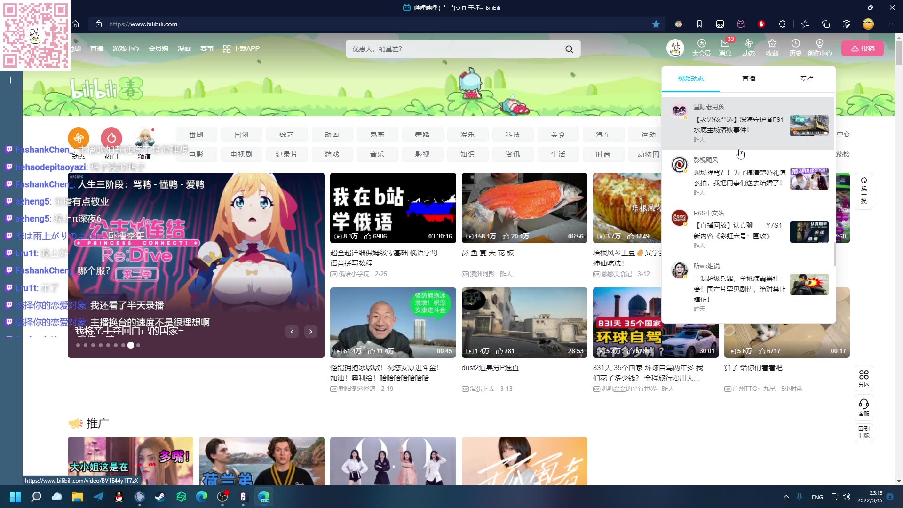Go to next carousel slide arrow
This screenshot has width=903, height=508.
(311, 332)
